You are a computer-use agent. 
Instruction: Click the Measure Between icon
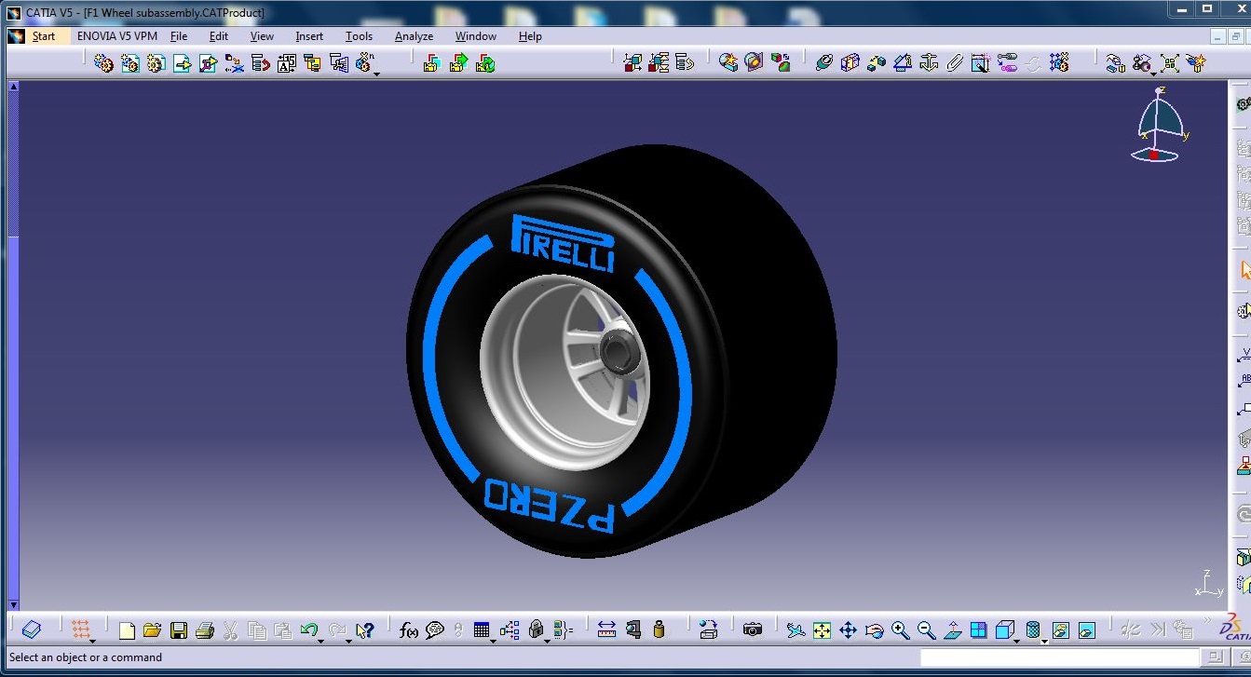pyautogui.click(x=606, y=630)
